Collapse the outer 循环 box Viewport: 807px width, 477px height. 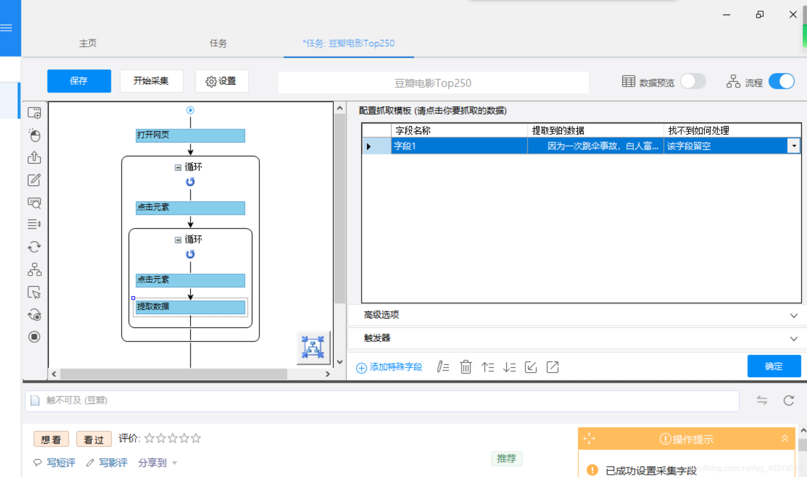pos(178,168)
